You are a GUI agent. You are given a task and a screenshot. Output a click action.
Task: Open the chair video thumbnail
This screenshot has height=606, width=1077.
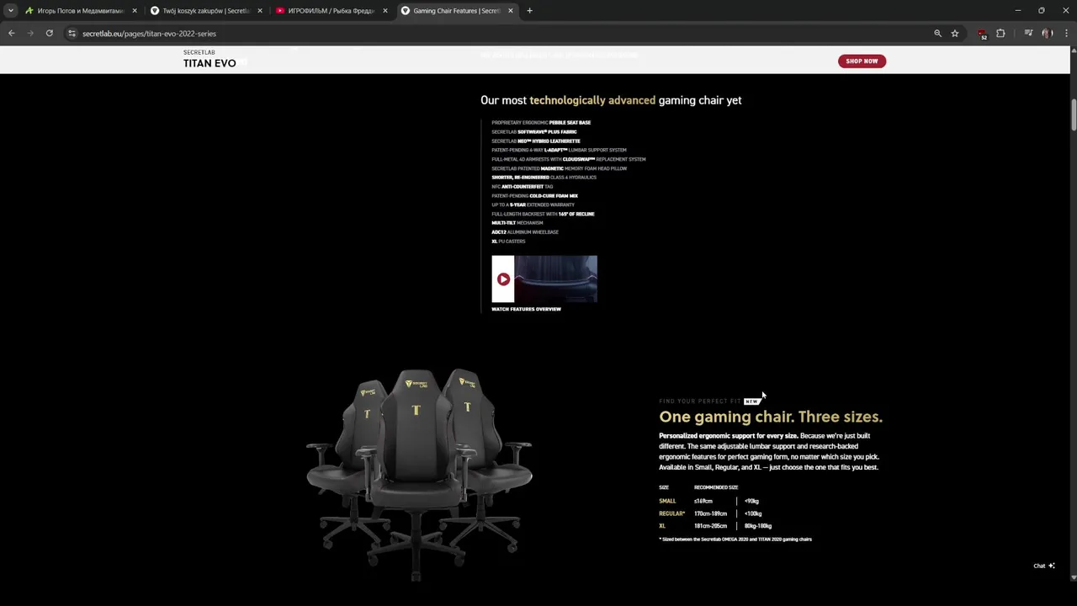tap(555, 279)
